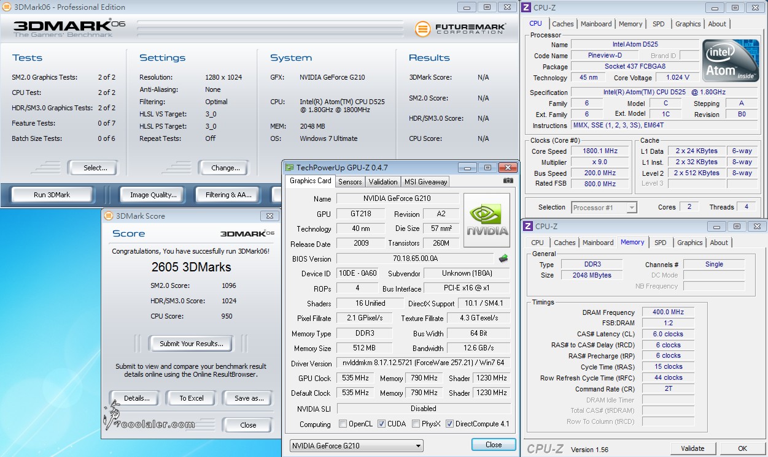
Task: Open the NVIDIA GeForce G210 device dropdown
Action: (x=357, y=445)
